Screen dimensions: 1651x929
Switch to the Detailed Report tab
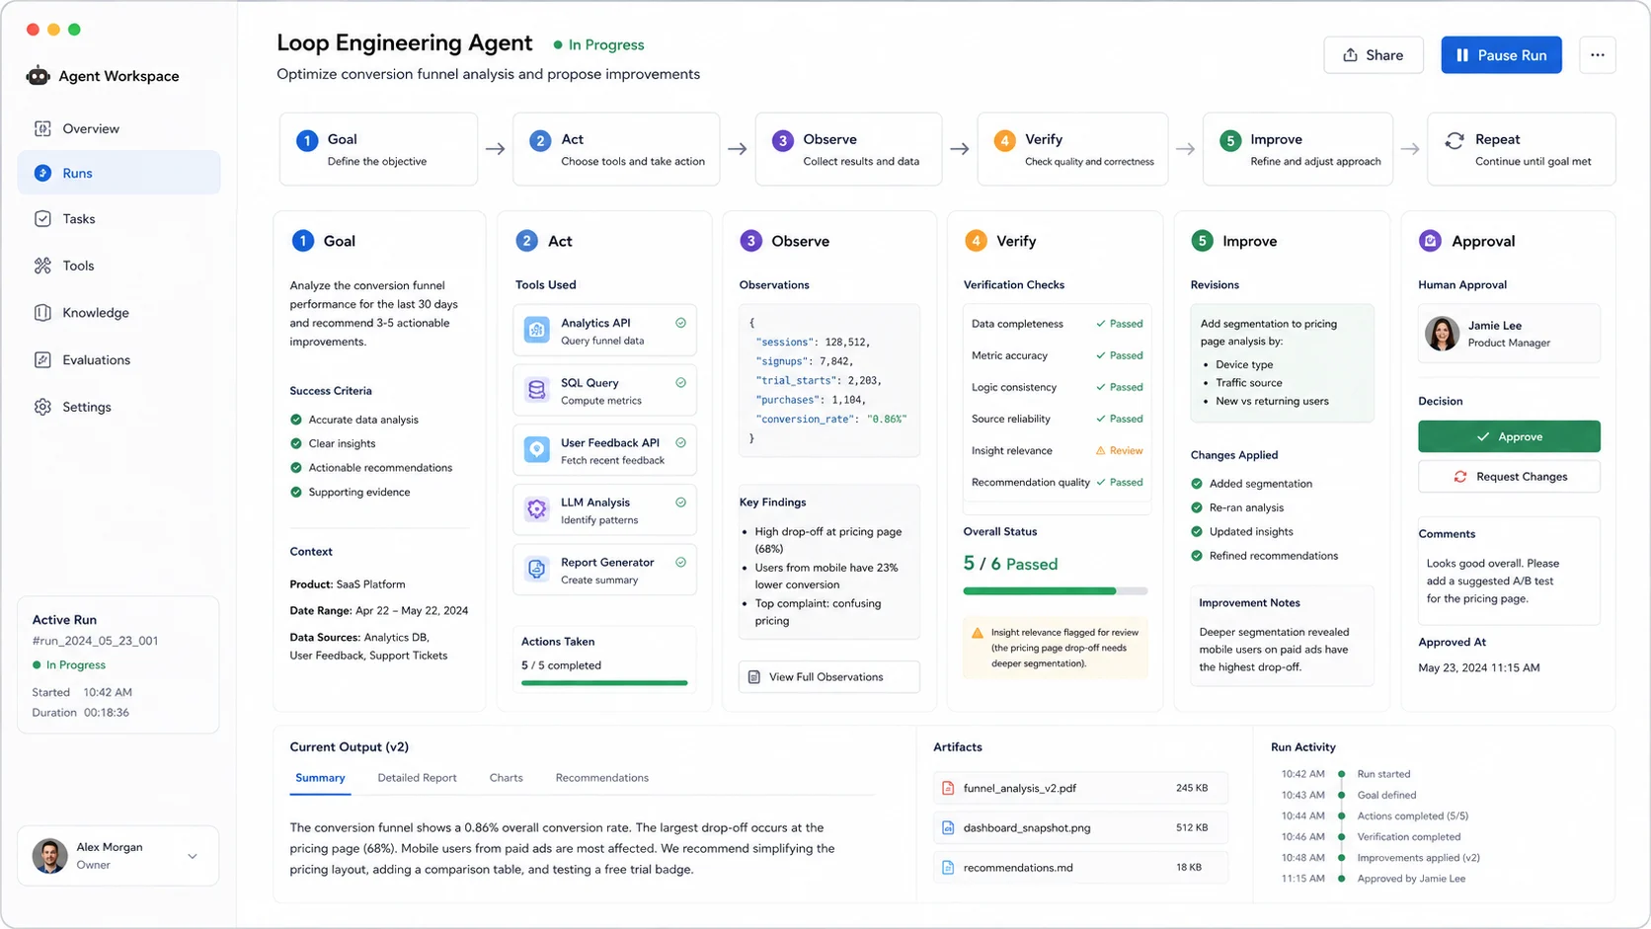pos(417,778)
